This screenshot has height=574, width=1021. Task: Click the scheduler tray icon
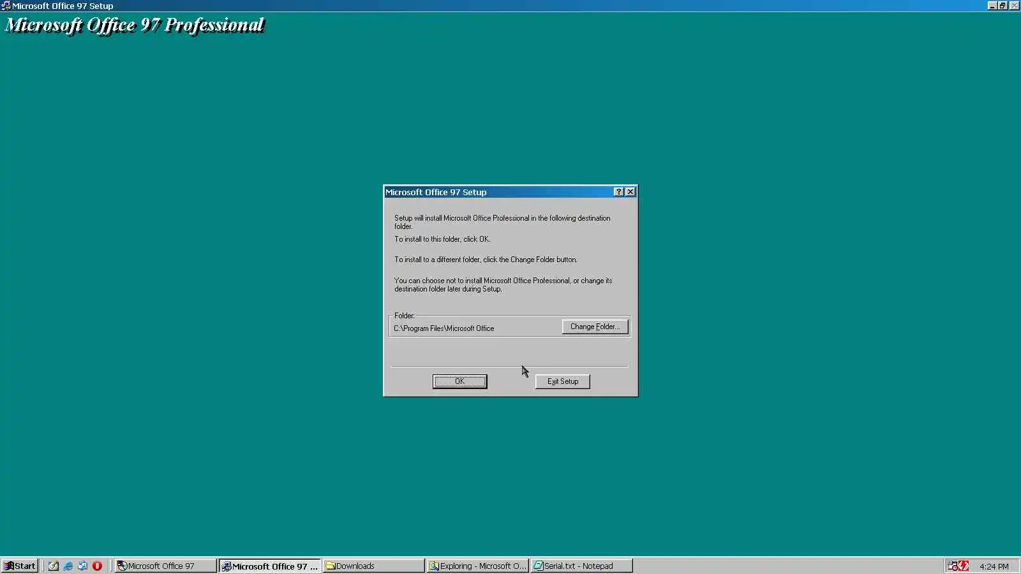pos(952,566)
